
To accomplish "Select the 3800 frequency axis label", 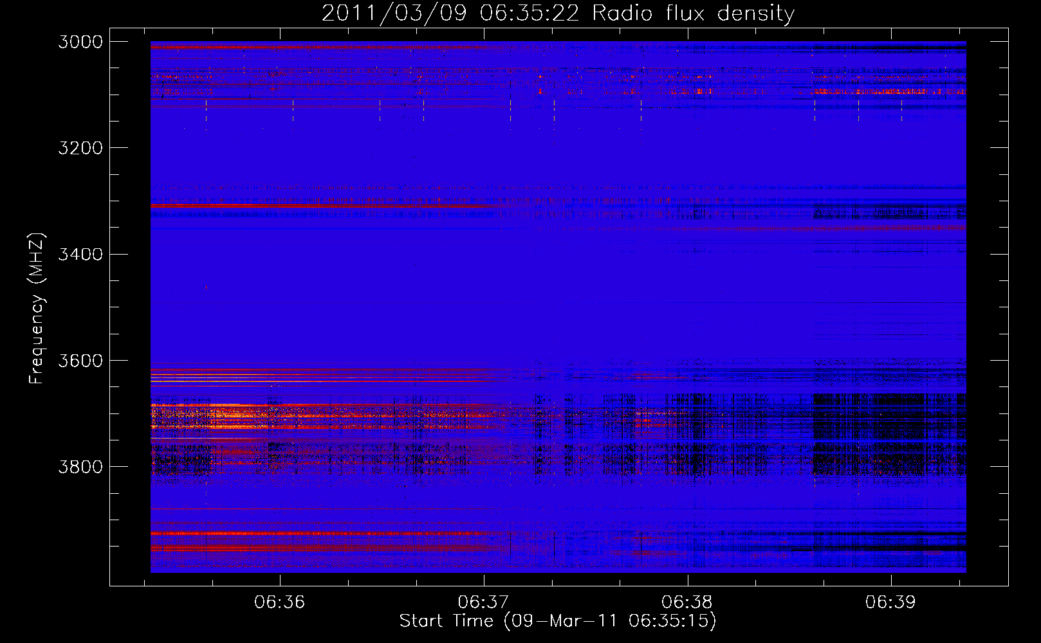I will 80,467.
